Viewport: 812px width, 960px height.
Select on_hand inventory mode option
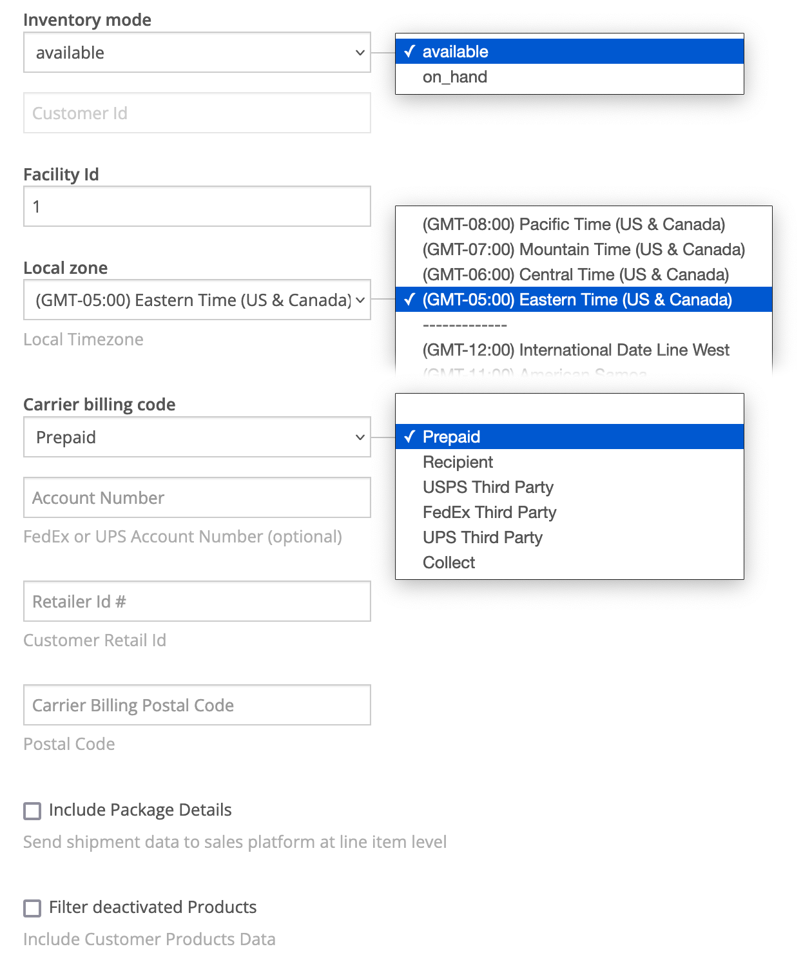tap(454, 77)
